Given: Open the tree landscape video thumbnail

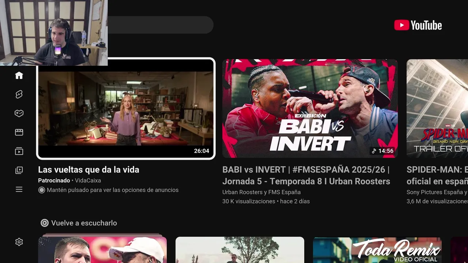Looking at the screenshot, I should click(240, 250).
